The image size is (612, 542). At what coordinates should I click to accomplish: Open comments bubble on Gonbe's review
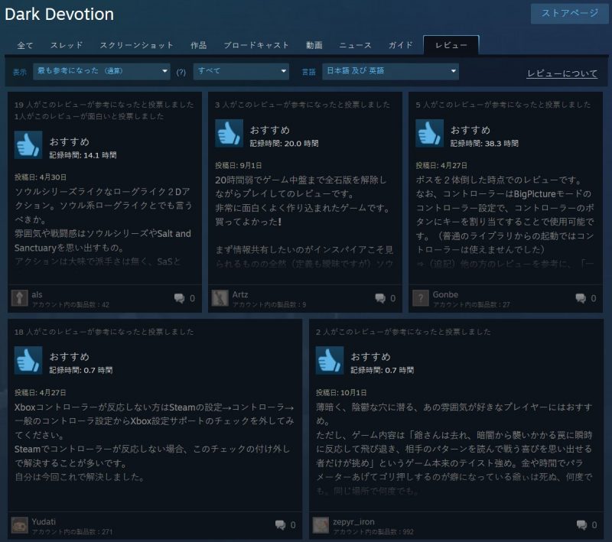pyautogui.click(x=581, y=298)
